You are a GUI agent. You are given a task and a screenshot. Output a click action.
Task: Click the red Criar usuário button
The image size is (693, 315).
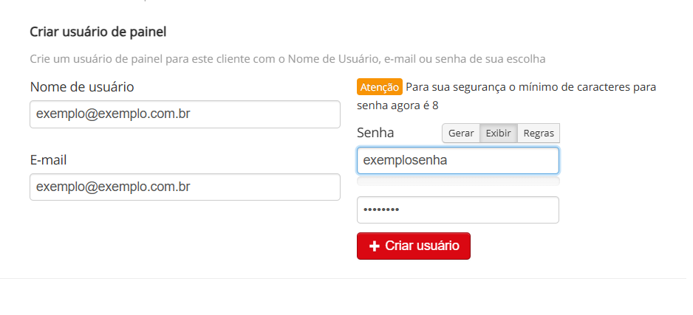[413, 246]
